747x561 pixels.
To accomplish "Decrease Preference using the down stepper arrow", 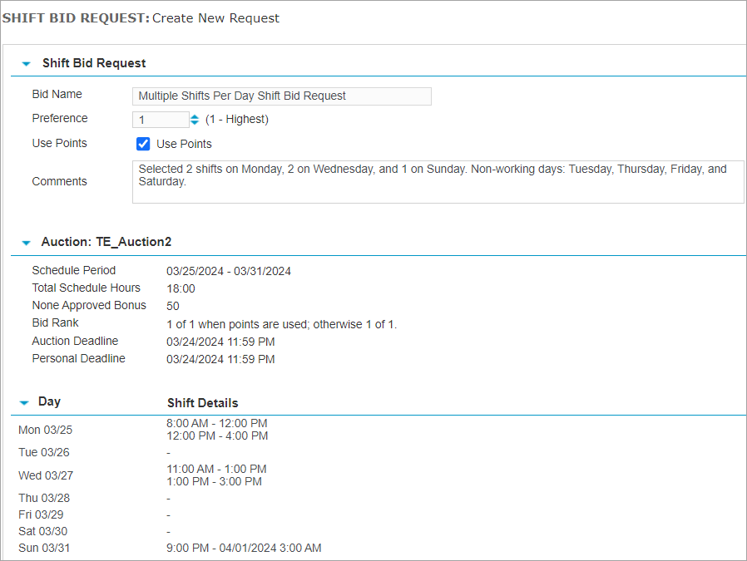I will (x=193, y=122).
